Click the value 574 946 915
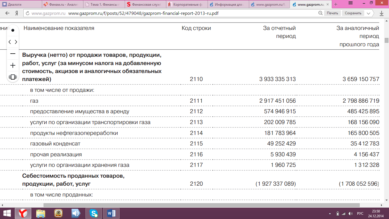 click(280, 111)
